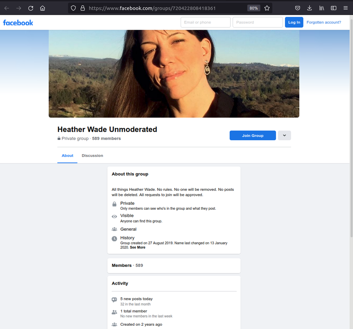Switch to the About tab
The height and width of the screenshot is (329, 353).
[67, 155]
